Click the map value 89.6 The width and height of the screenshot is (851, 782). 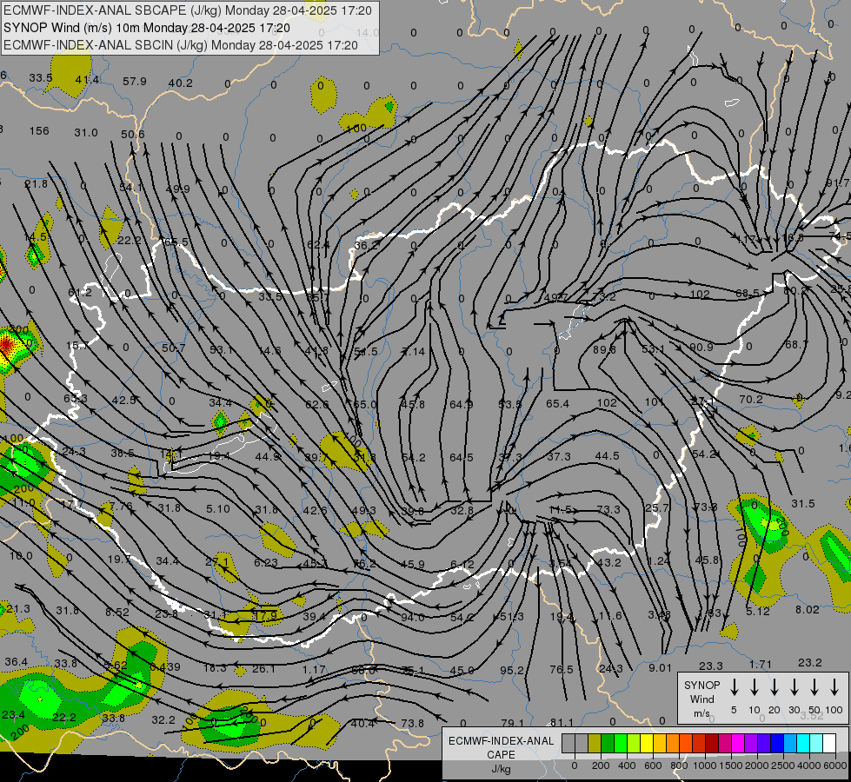point(604,349)
